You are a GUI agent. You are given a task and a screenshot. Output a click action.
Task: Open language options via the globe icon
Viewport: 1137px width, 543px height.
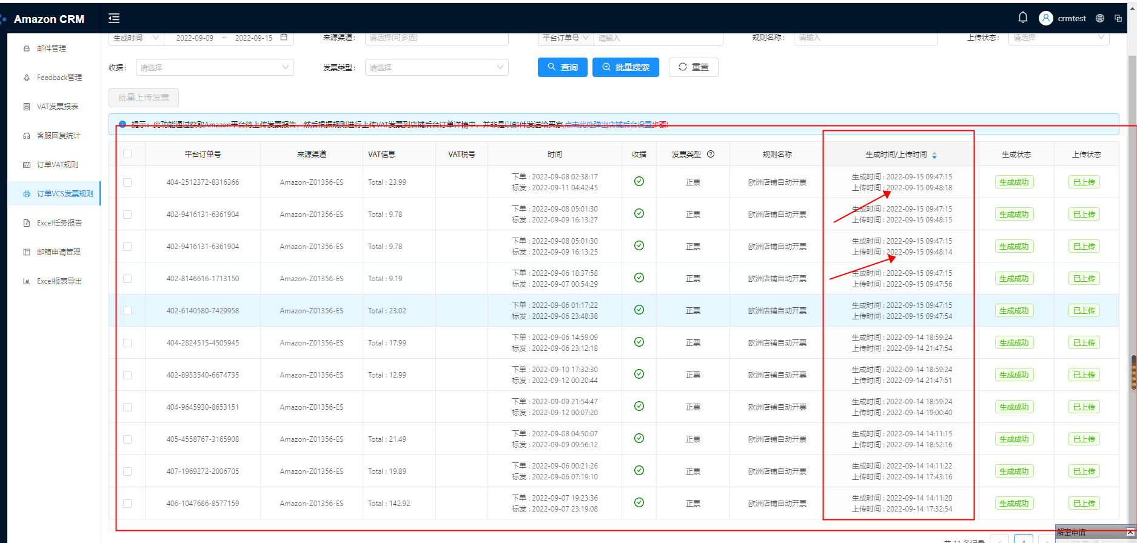1100,18
